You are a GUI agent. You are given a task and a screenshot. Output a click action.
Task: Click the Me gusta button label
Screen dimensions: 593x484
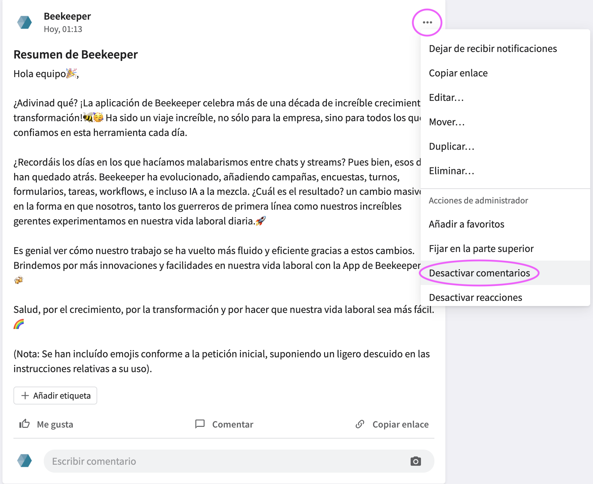55,424
